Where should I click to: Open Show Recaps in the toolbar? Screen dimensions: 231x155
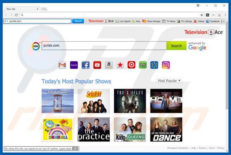[151, 21]
